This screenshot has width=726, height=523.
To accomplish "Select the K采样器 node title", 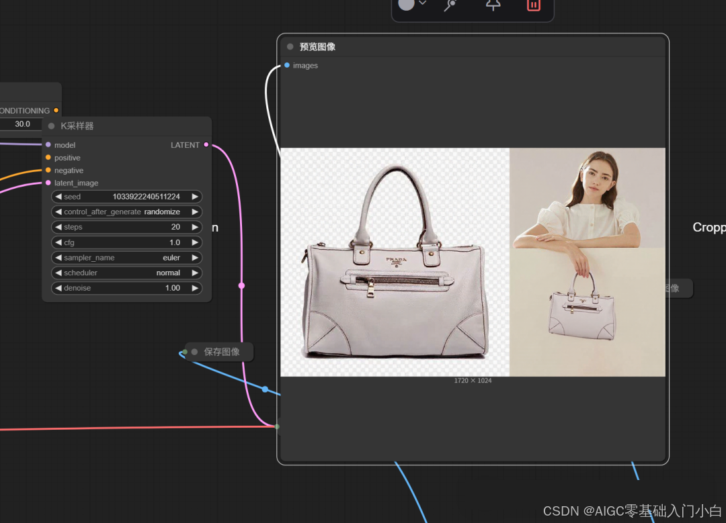I will pyautogui.click(x=77, y=126).
